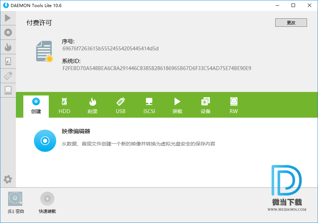318x223 pixels.
Task: Switch to the RW tab
Action: click(x=234, y=106)
